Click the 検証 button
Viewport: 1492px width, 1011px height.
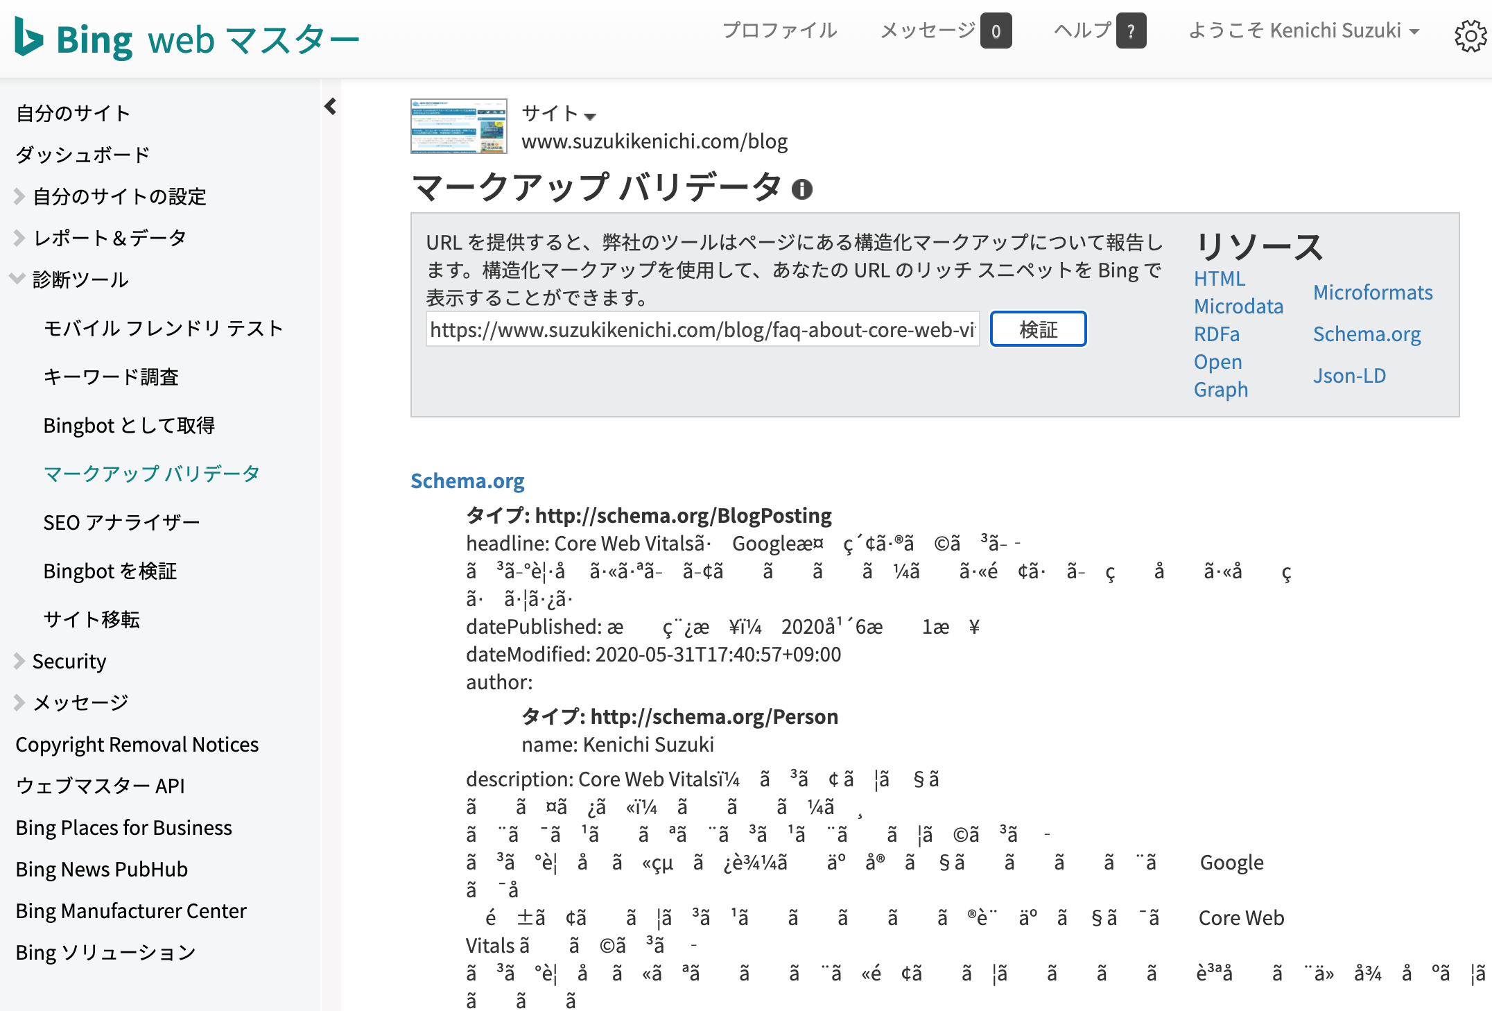(1038, 329)
